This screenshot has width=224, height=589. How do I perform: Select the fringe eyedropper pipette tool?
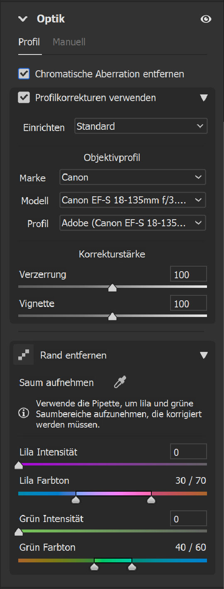click(x=120, y=382)
